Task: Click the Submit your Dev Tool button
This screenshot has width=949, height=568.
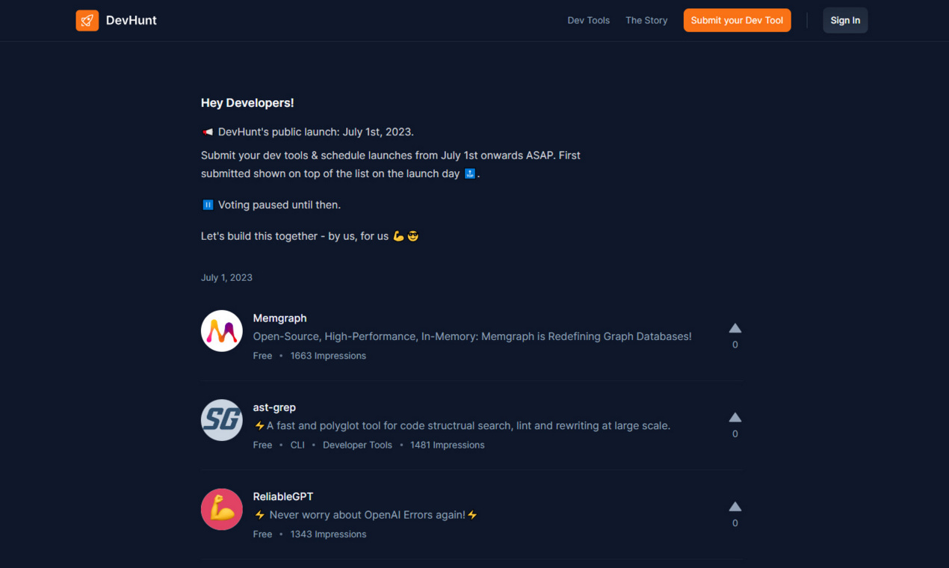Action: [737, 20]
